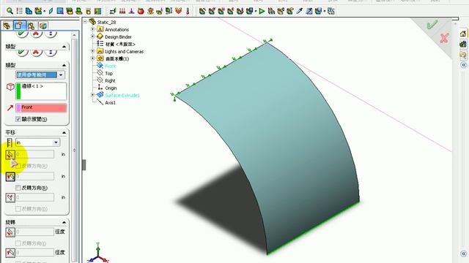The width and height of the screenshot is (469, 263).
Task: Collapse the 旋轉 rotate section
Action: click(x=64, y=222)
